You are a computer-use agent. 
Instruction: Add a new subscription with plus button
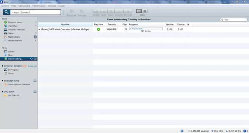point(35,81)
